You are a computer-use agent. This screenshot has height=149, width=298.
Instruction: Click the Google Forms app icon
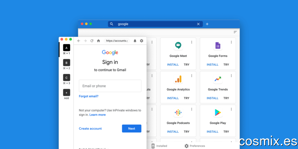click(x=218, y=45)
